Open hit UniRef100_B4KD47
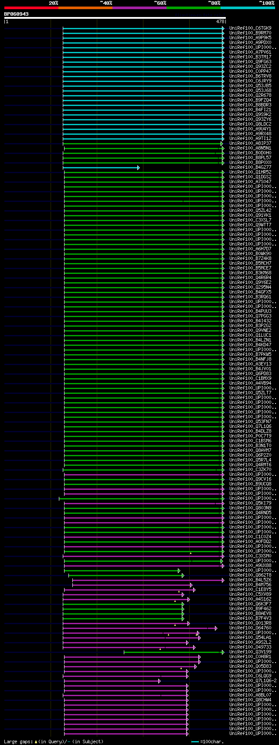The height and width of the screenshot is (745, 279). [x=250, y=345]
